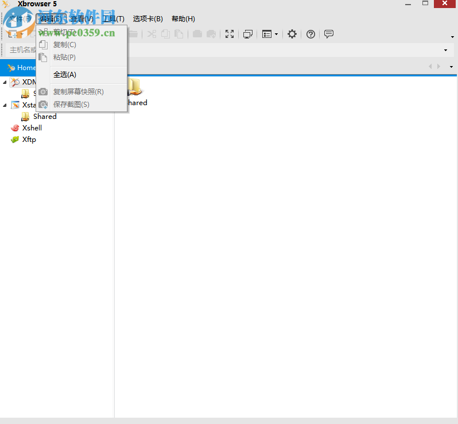
Task: Click the host name address field
Action: (230, 50)
